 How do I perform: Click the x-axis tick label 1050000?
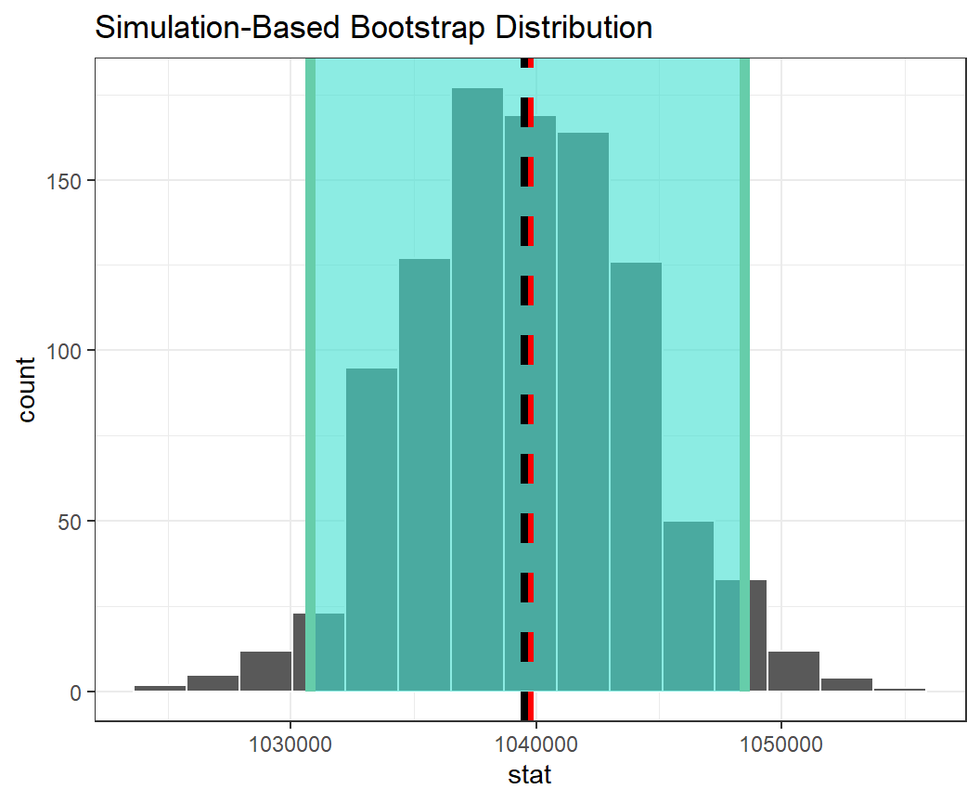coord(780,744)
